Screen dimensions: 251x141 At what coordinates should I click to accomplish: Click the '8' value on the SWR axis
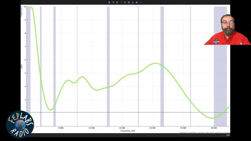click(x=25, y=33)
